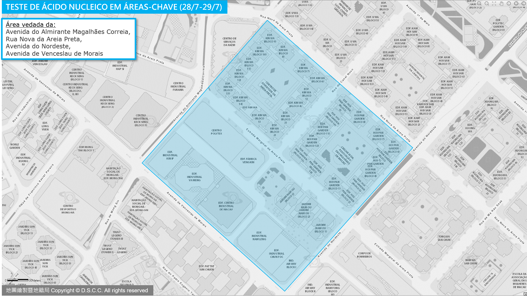Click the zoom out magnifier icon
Screen dimensions: 527x297
tap(487, 3)
